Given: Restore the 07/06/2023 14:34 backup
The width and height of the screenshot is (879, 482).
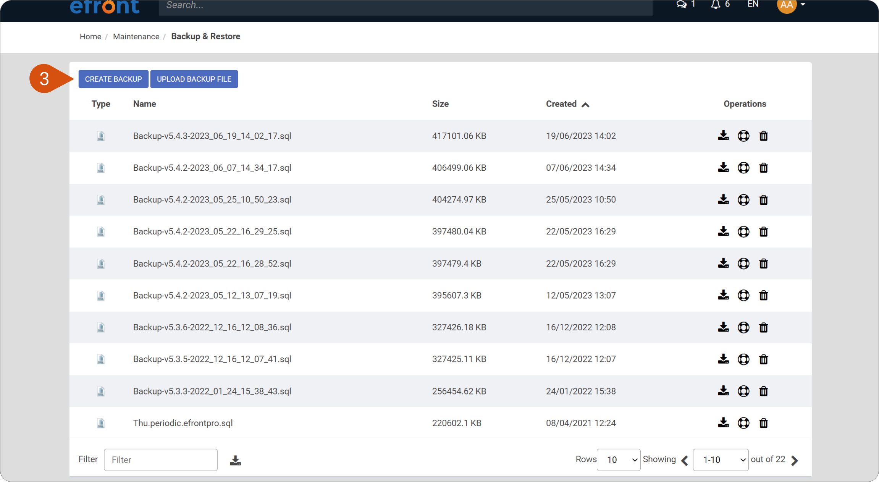Looking at the screenshot, I should coord(743,168).
